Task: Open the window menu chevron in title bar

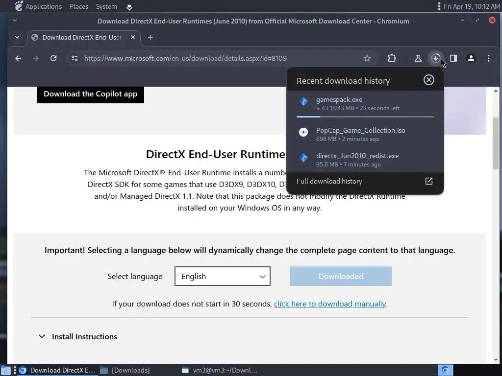Action: (14, 20)
